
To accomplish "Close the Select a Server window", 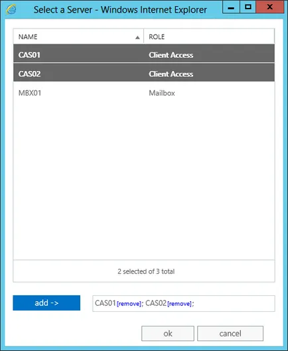I will pos(270,7).
